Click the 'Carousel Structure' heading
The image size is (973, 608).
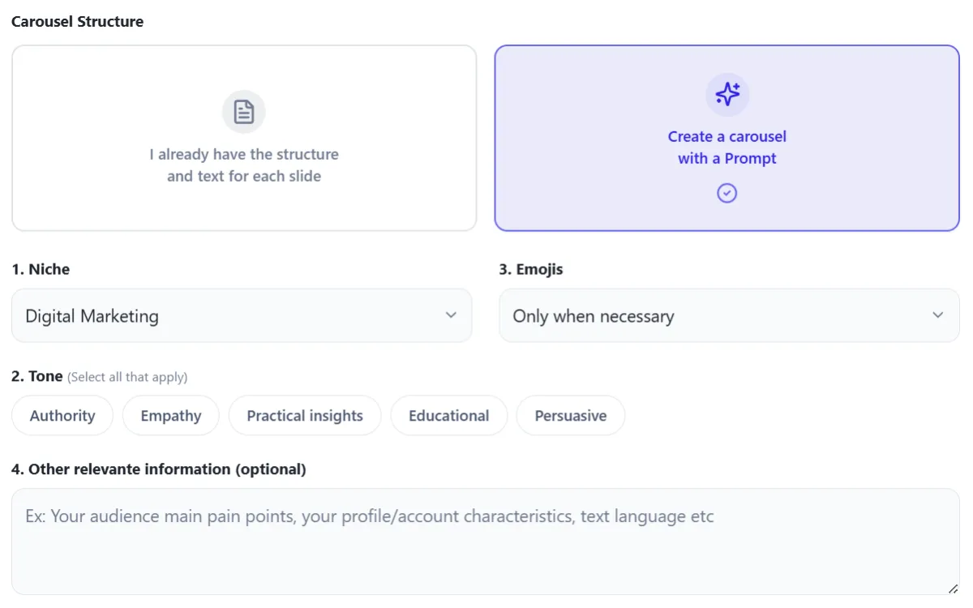77,22
